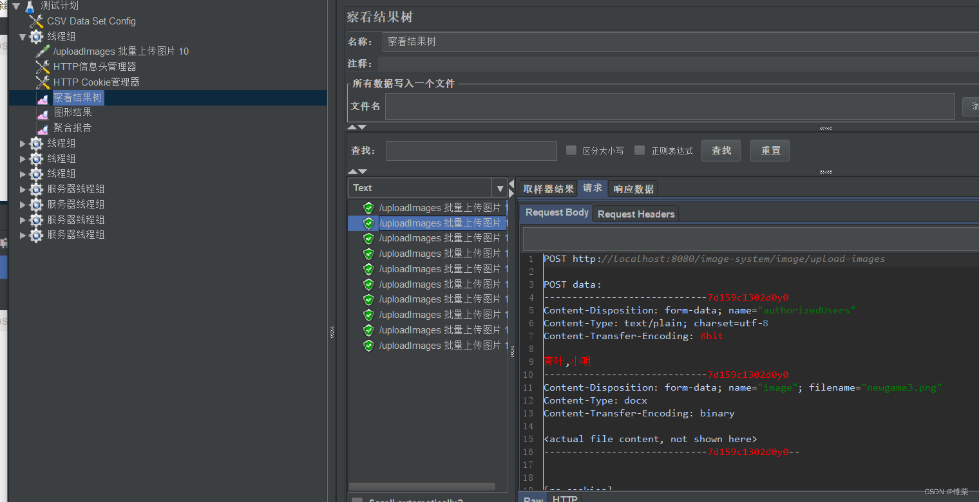Select the Request Body tab
This screenshot has height=502, width=979.
click(556, 212)
